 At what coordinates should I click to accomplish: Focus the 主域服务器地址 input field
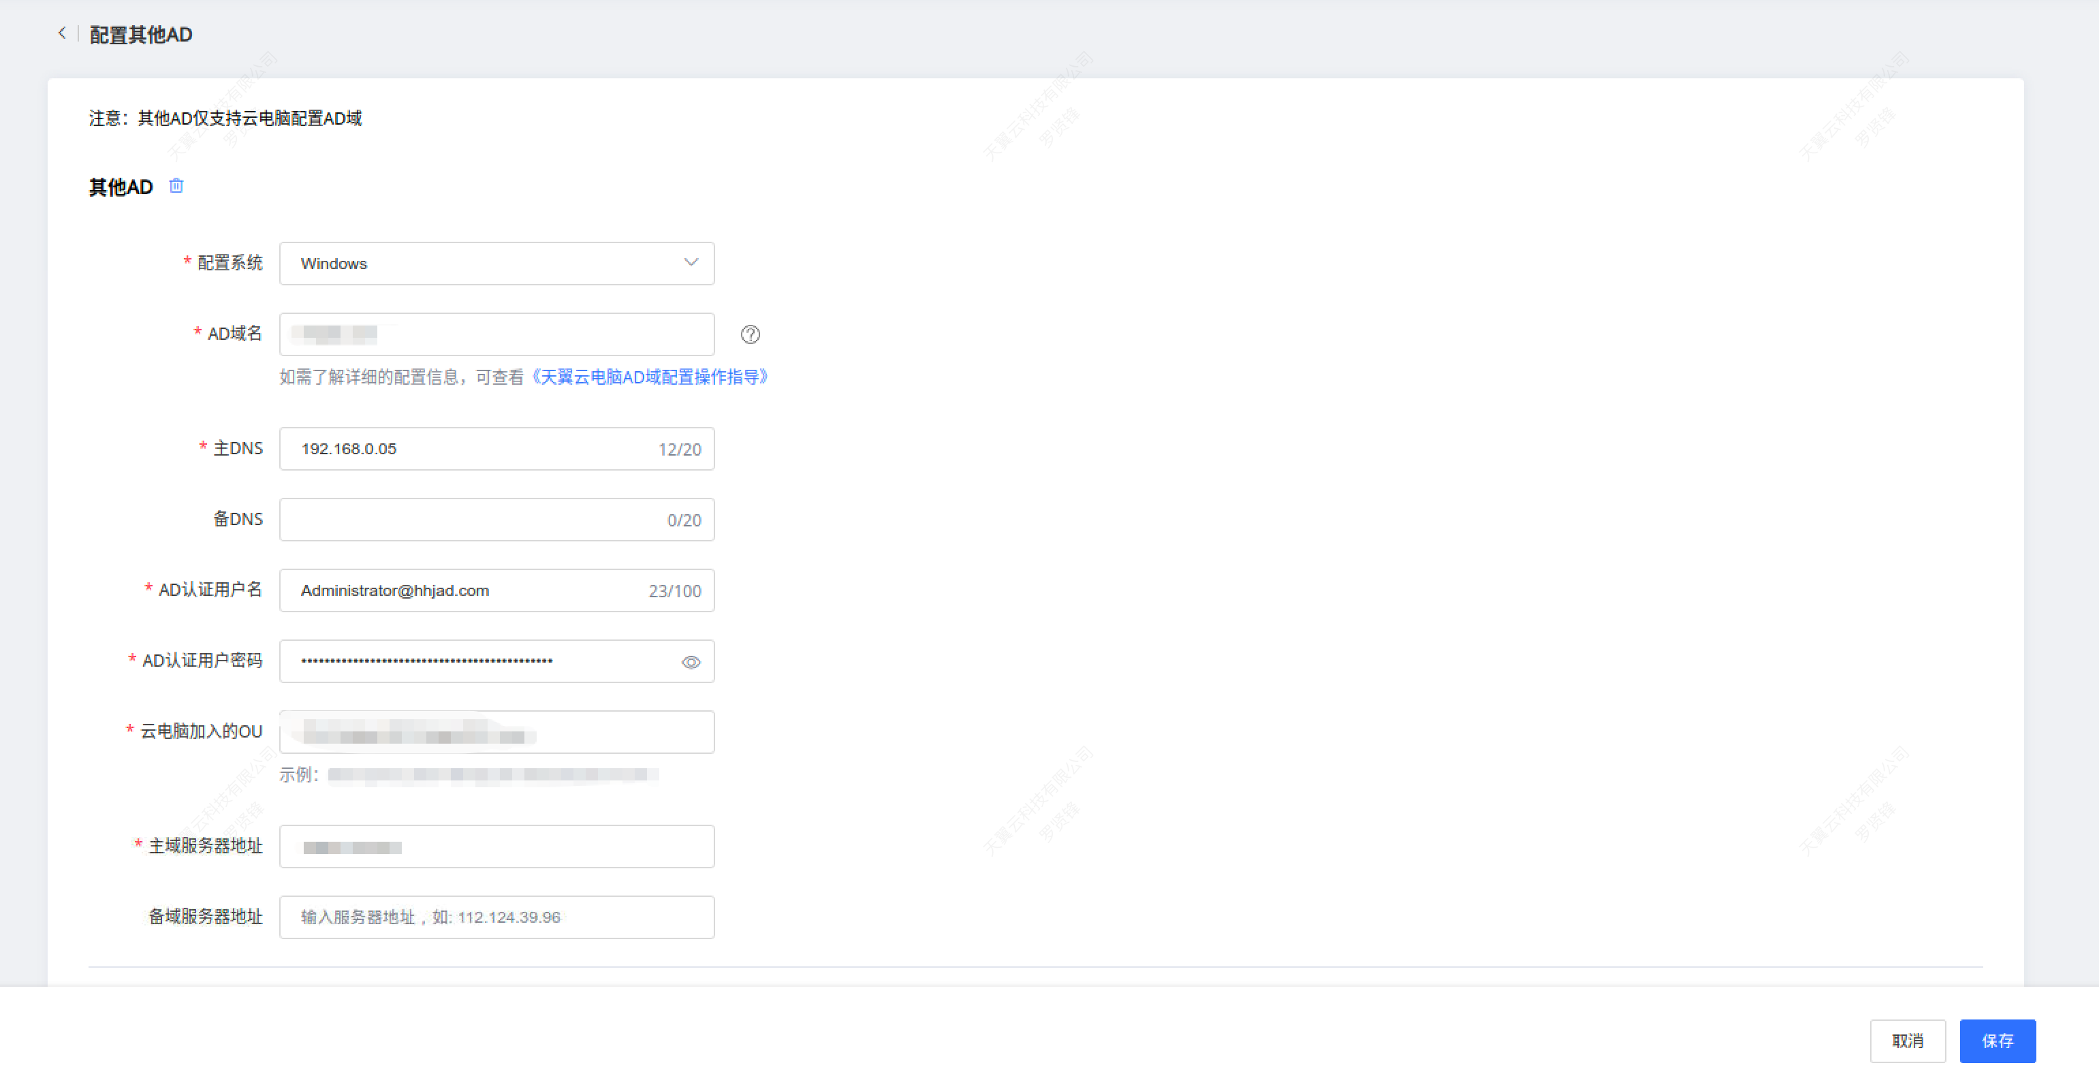496,846
